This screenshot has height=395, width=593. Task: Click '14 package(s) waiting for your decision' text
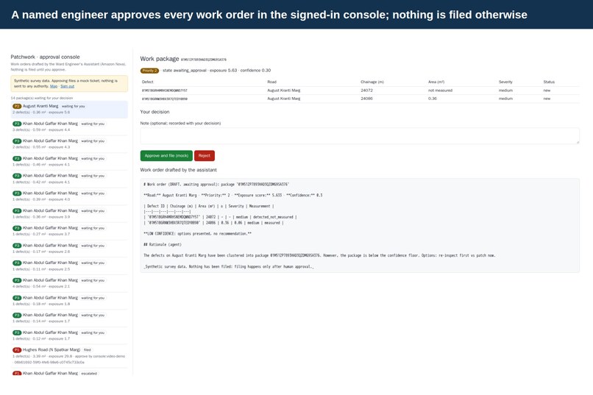point(42,98)
